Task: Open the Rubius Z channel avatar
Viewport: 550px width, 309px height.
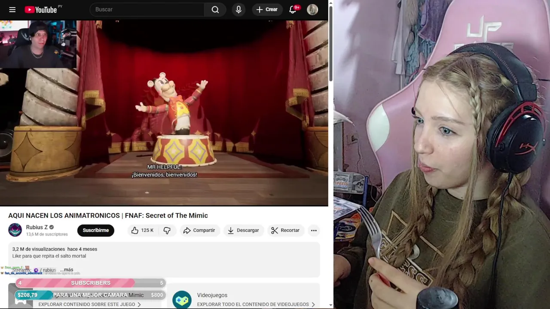Action: 15,230
